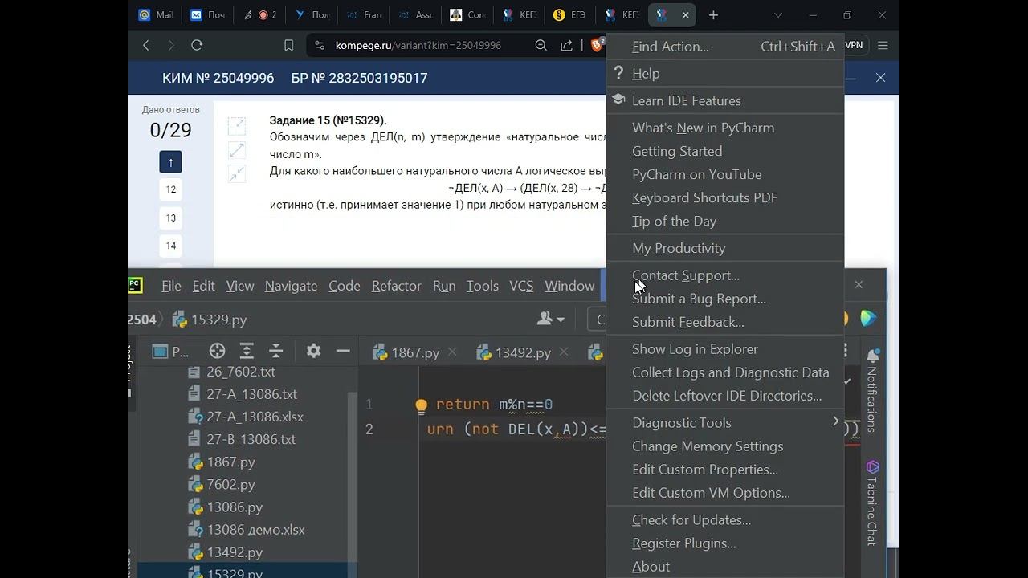Open the Notifications bell panel

(x=873, y=355)
